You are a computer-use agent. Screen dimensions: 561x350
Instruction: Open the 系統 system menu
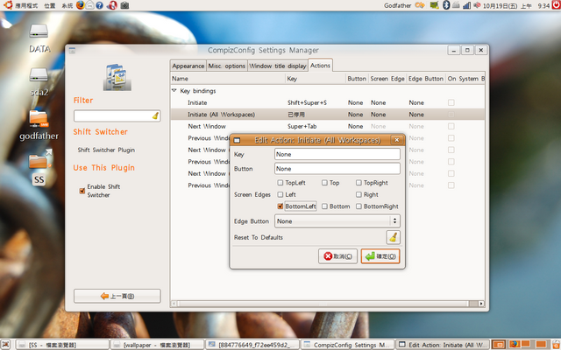click(x=67, y=6)
